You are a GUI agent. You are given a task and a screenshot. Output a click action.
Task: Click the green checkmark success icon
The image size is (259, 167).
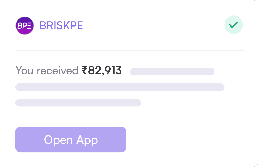[x=234, y=25]
